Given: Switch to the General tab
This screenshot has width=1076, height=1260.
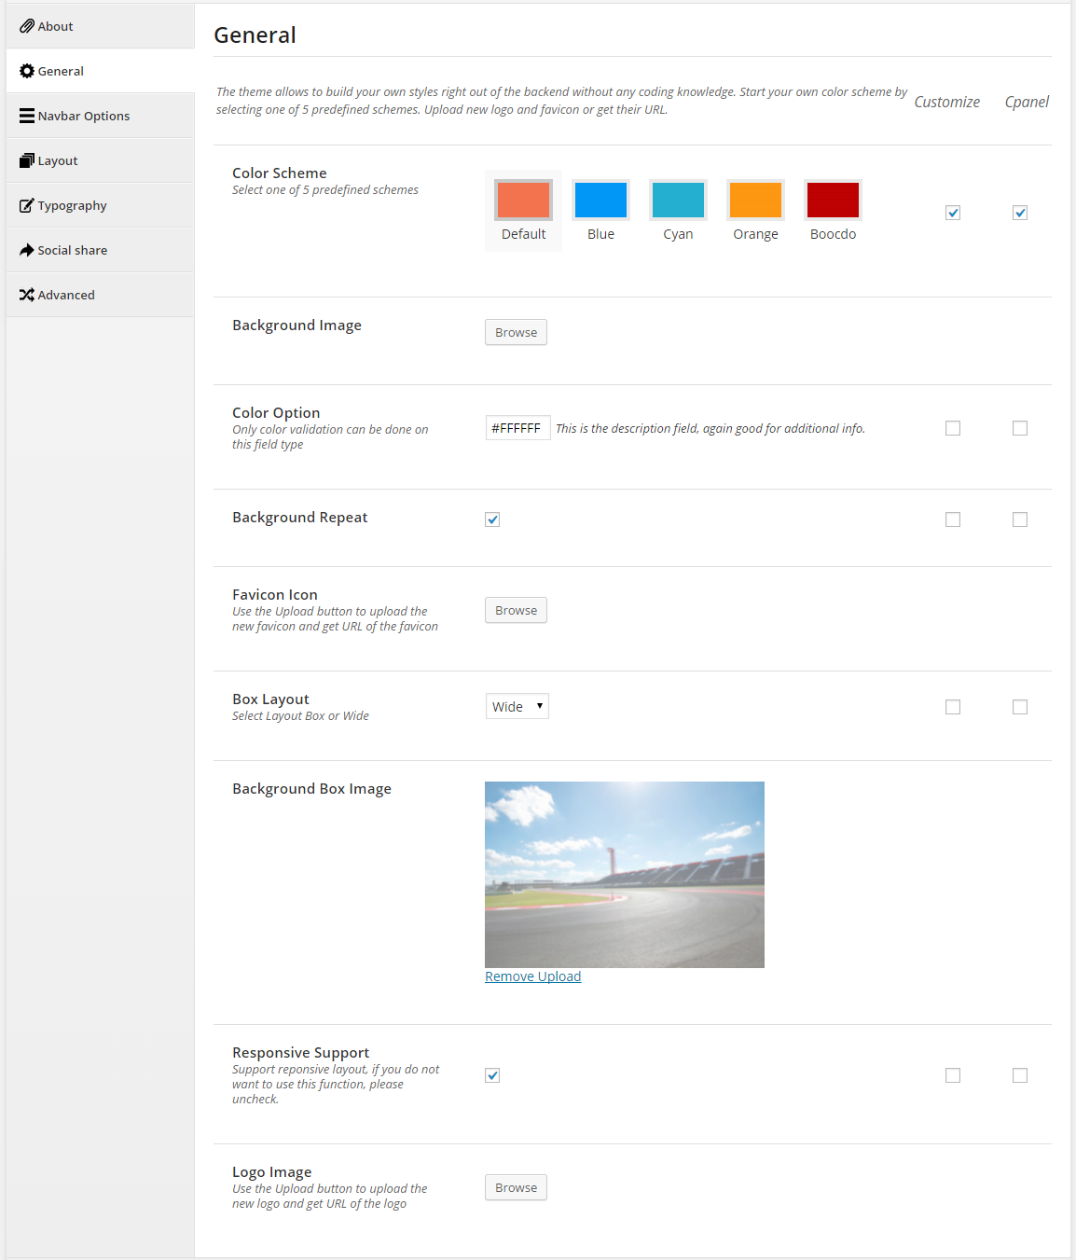Looking at the screenshot, I should tap(101, 71).
